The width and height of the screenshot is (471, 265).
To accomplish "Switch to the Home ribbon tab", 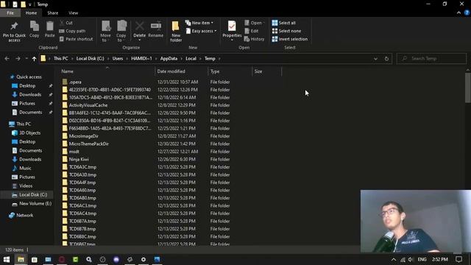I will pos(31,13).
